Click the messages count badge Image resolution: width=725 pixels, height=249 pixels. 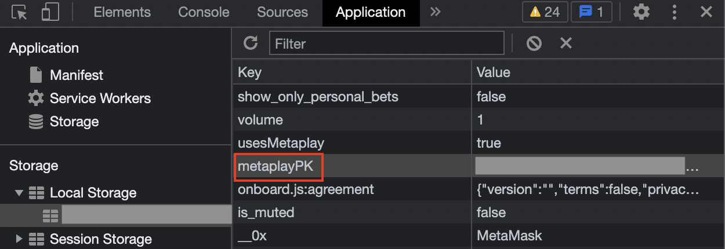pos(591,12)
